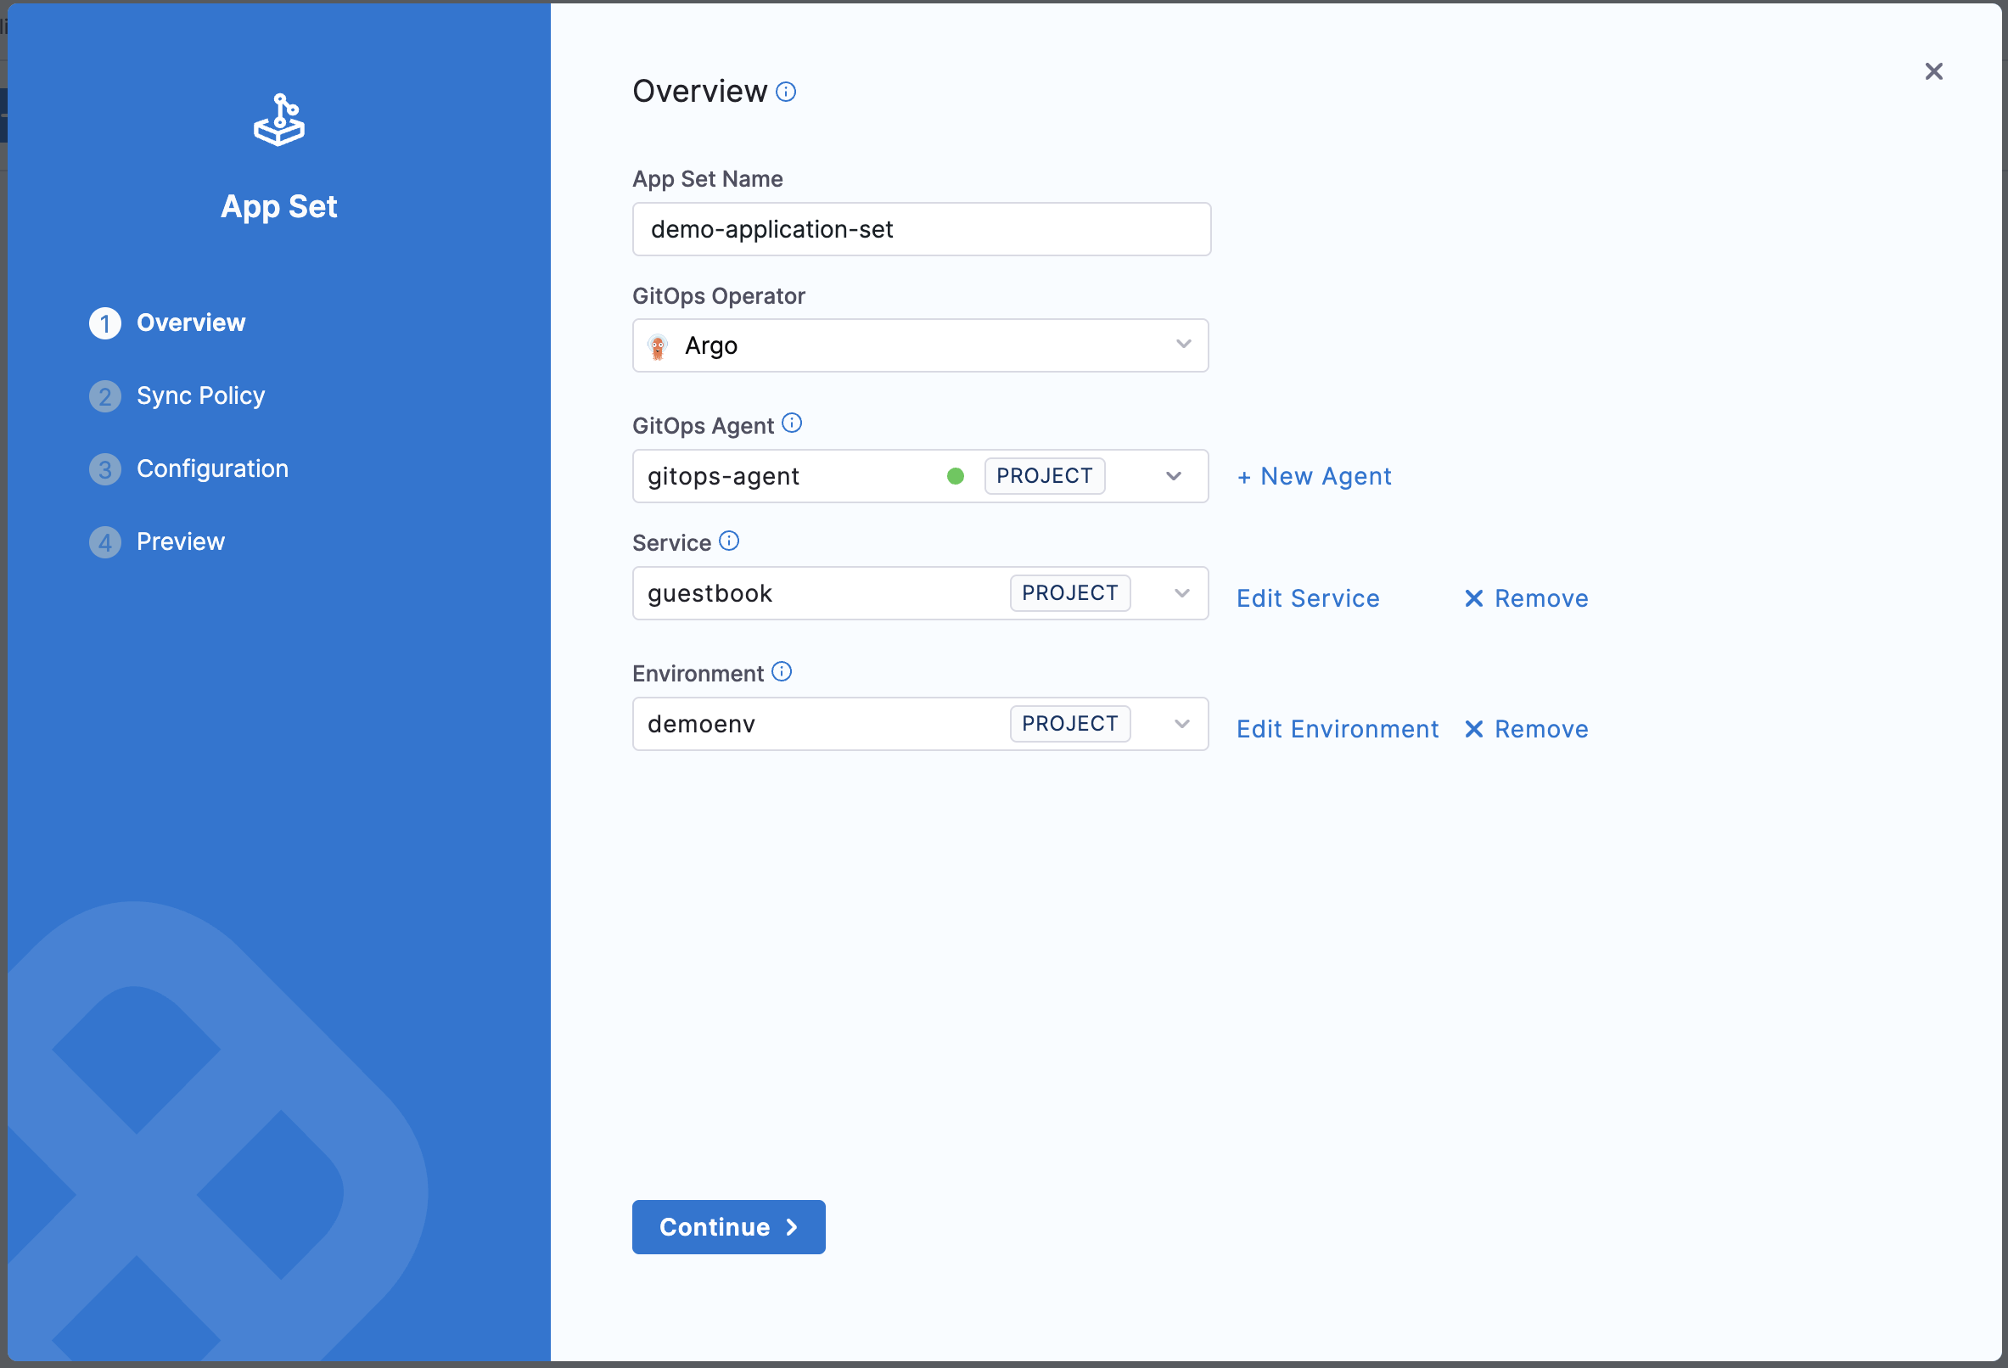Click the Argo octopus icon
Viewport: 2008px width, 1368px height.
point(658,346)
